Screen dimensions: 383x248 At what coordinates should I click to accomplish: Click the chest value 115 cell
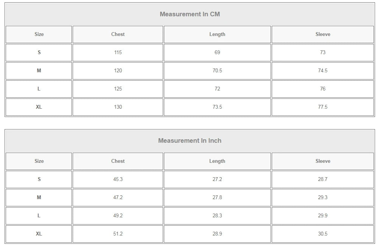pos(118,53)
